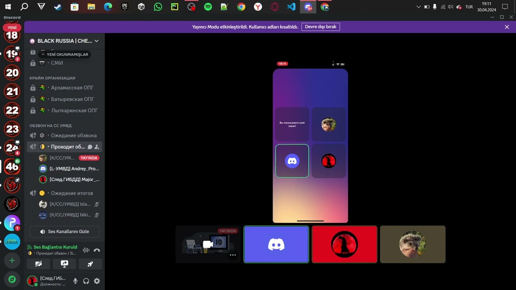Collapse the ОБЗВОН НА СС УМВД category

click(x=50, y=126)
